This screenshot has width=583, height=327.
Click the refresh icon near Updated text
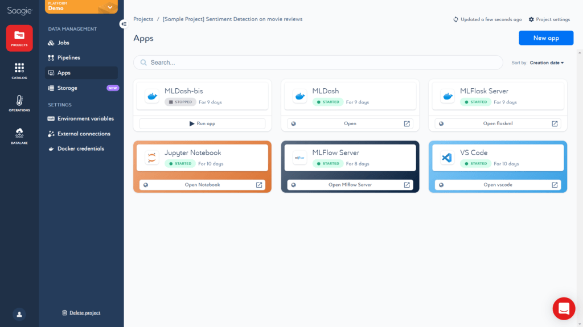[x=455, y=19]
